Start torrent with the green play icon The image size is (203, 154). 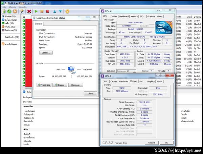pos(36,12)
